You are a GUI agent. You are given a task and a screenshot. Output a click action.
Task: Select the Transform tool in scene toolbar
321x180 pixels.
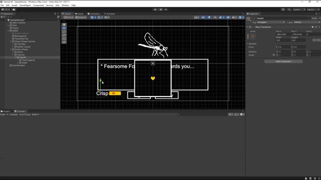[64, 42]
